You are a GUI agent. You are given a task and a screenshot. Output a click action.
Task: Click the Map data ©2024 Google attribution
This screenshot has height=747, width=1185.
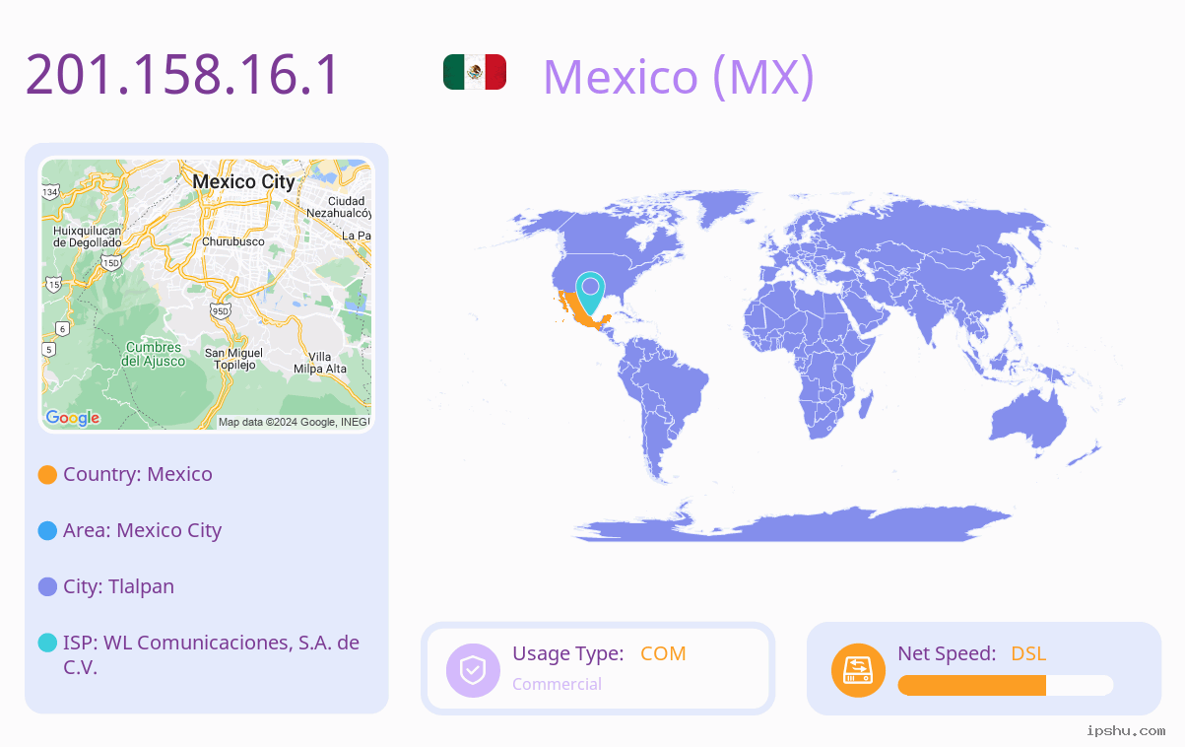[x=293, y=422]
